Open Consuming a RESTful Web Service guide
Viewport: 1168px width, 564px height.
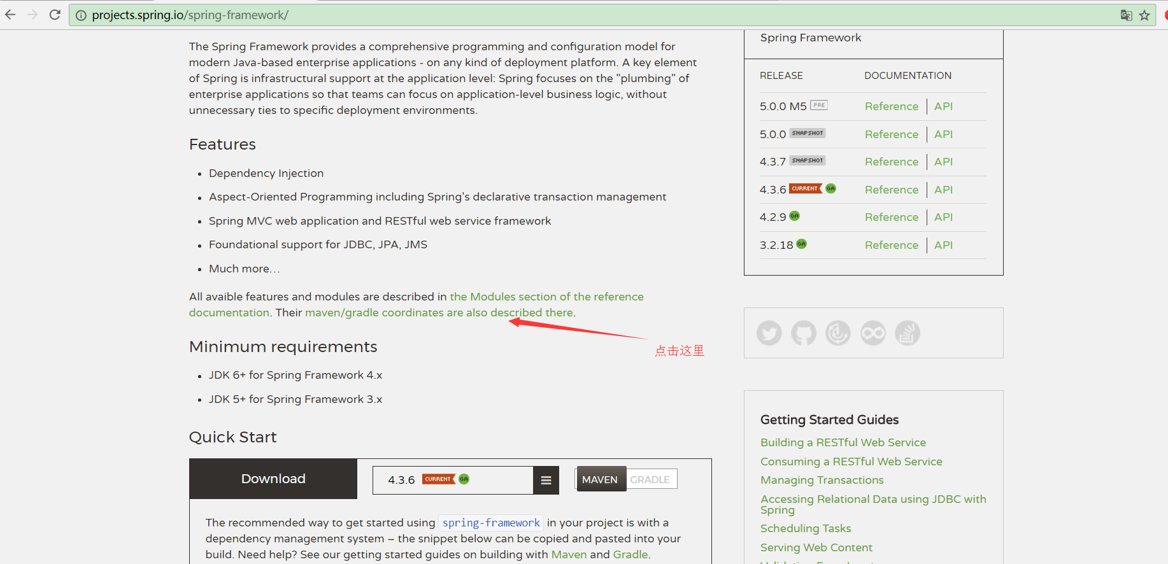coord(851,462)
